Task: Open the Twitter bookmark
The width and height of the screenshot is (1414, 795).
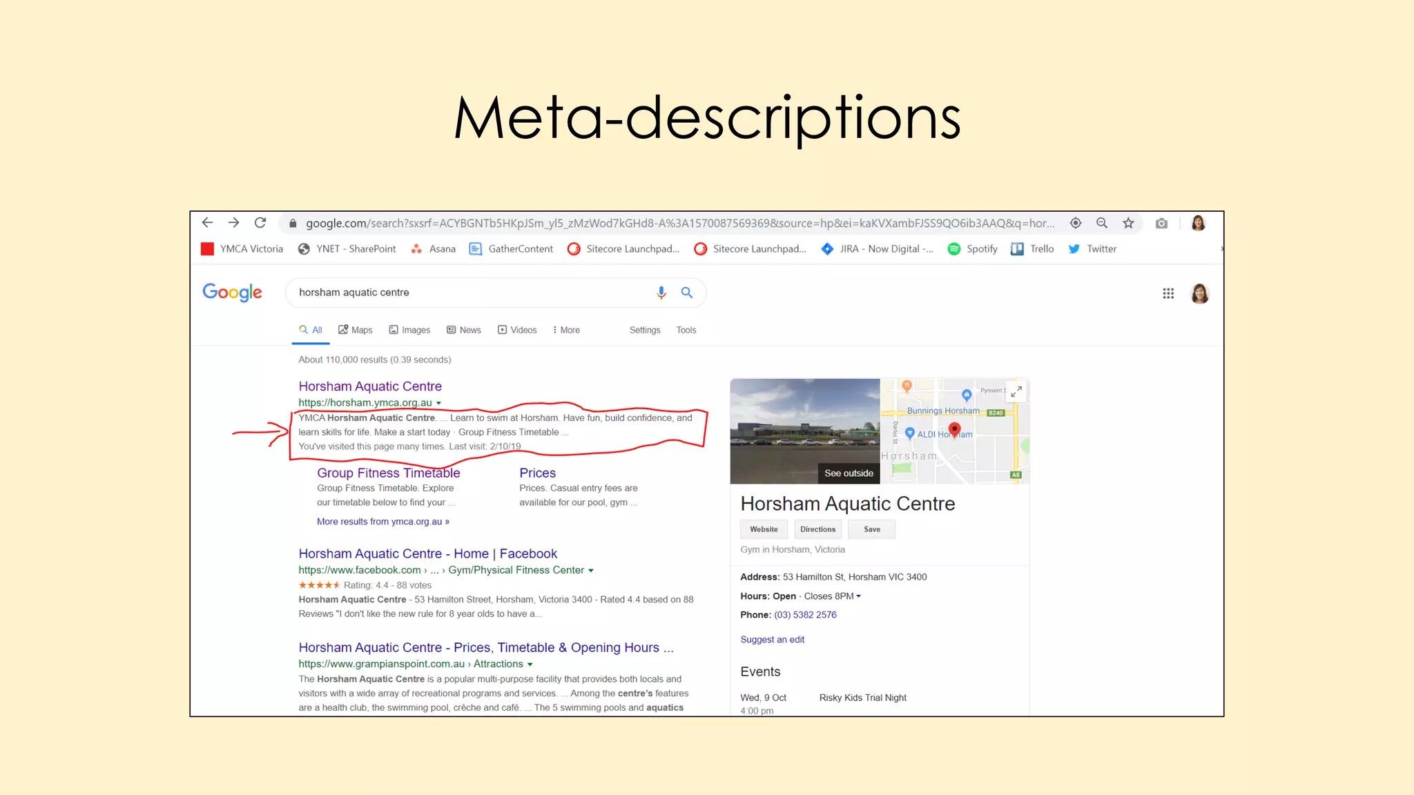Action: tap(1092, 249)
